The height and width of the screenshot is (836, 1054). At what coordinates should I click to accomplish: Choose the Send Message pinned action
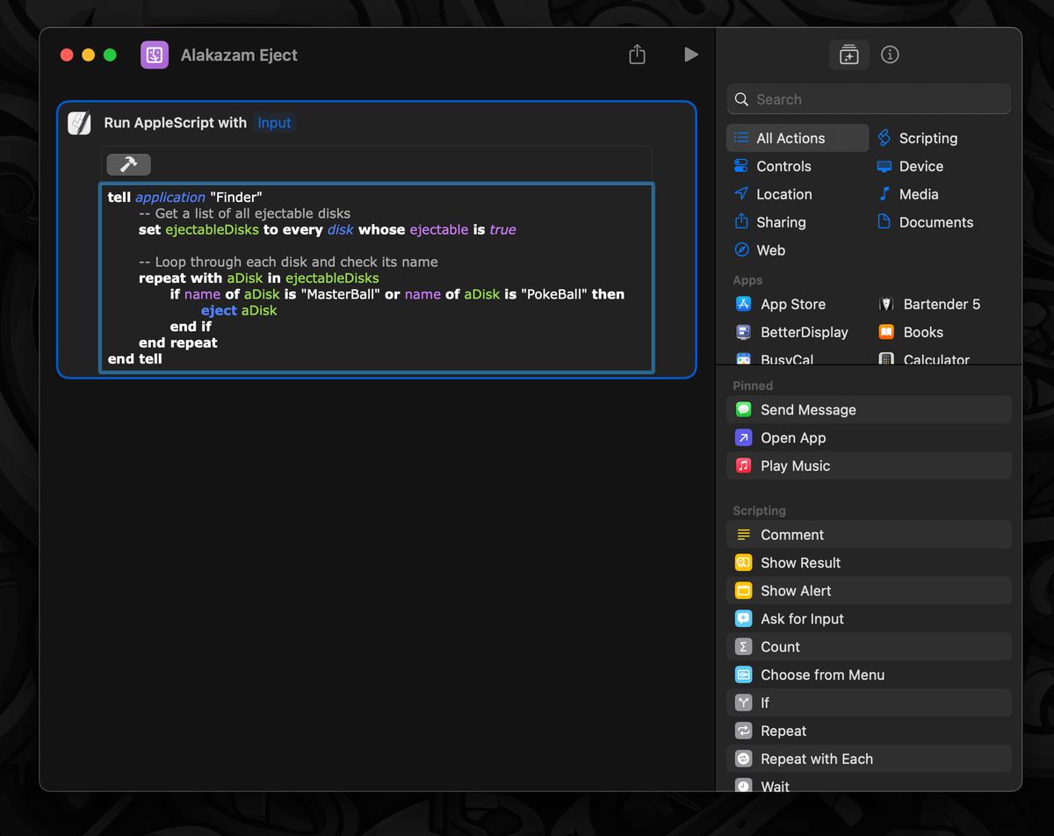[x=869, y=409]
